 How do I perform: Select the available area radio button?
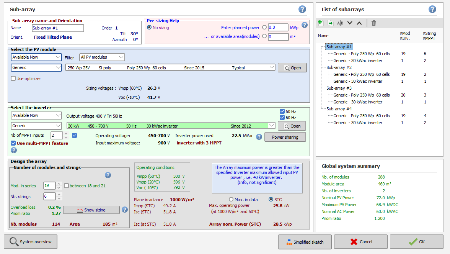coord(264,36)
